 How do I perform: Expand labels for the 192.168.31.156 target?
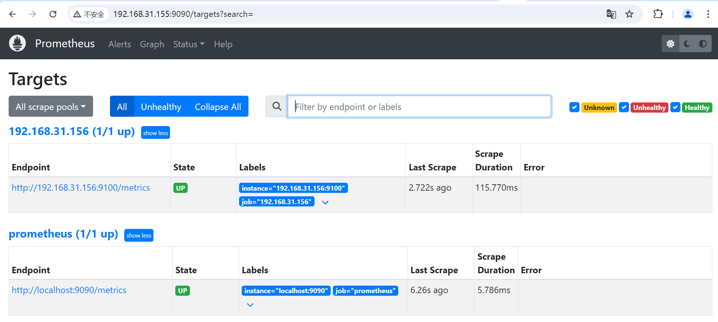(325, 202)
